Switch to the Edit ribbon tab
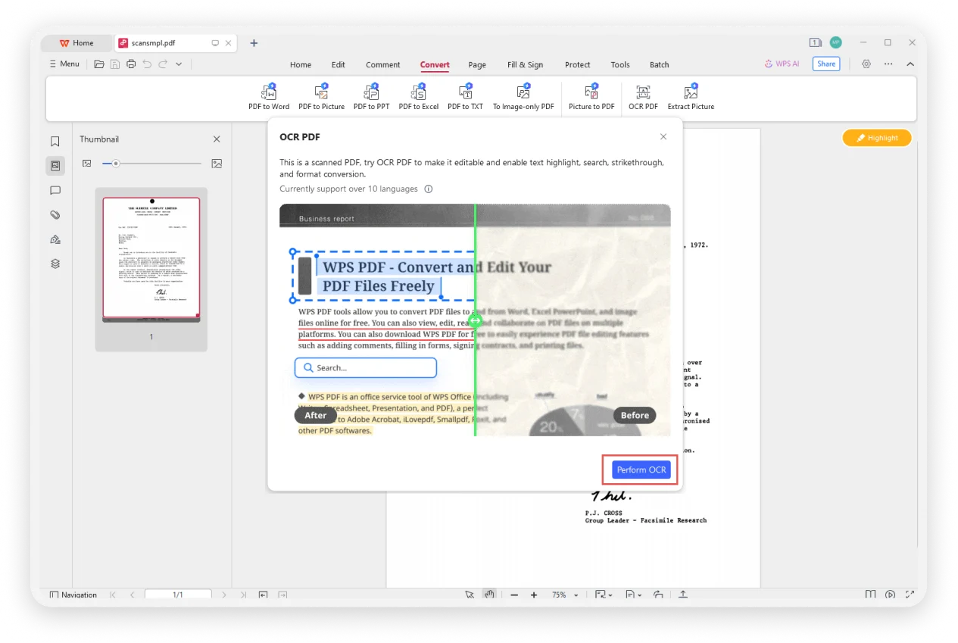The width and height of the screenshot is (958, 643). point(339,65)
